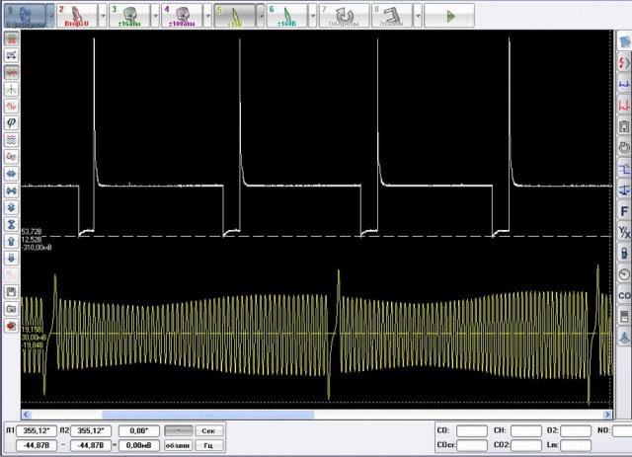The height and width of the screenshot is (457, 632).
Task: Click the save floppy disk icon
Action: [x=11, y=292]
